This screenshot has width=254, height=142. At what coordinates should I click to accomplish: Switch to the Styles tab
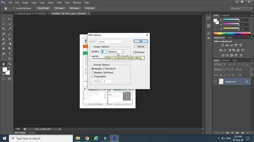(x=230, y=38)
